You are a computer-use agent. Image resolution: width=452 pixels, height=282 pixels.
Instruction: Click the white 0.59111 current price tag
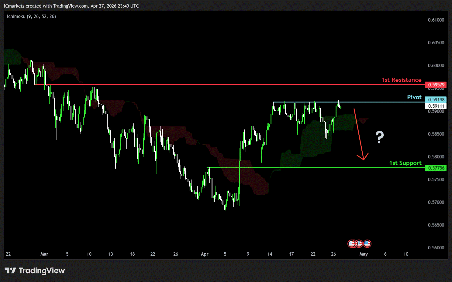tap(436, 106)
